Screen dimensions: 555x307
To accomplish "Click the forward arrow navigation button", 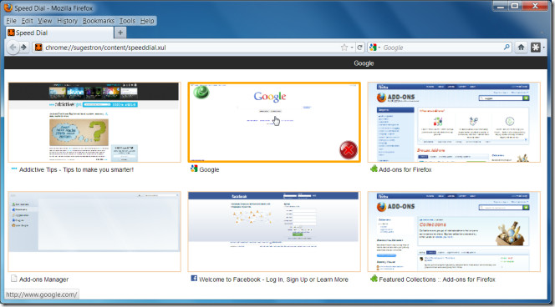I will (23, 48).
